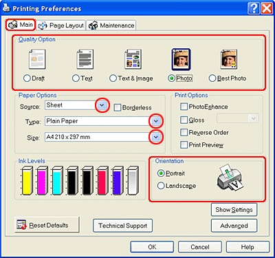Screen dimensions: 275x258
Task: Click the cyan ink cartridge level
Action: 57,181
